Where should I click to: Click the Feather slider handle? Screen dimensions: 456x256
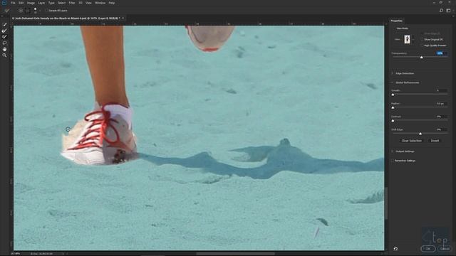[x=393, y=107]
